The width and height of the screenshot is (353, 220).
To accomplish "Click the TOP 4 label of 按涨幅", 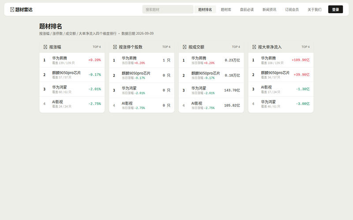I will (x=97, y=47).
